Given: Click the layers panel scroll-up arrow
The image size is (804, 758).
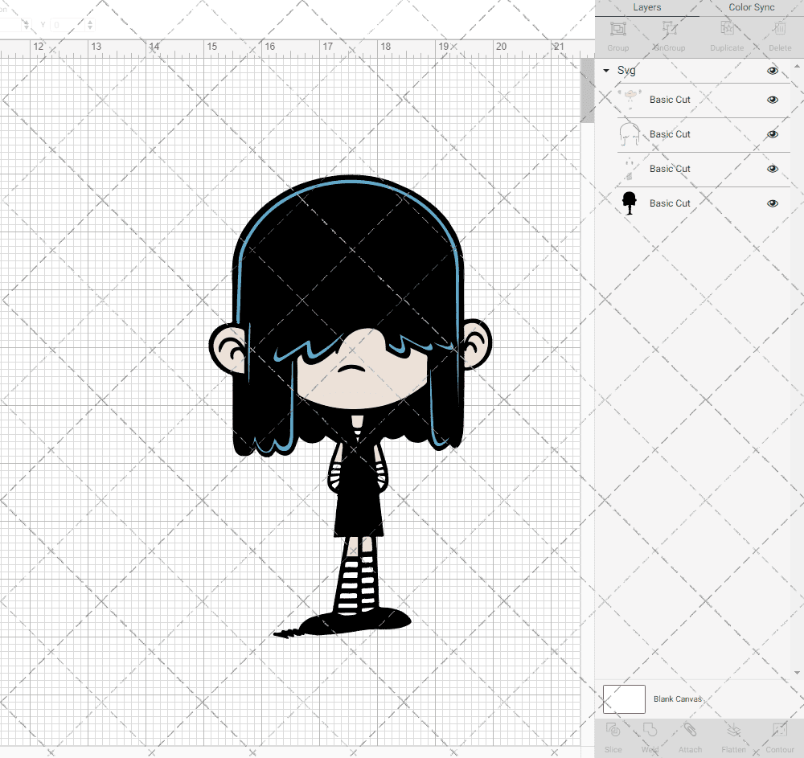Looking at the screenshot, I should 796,66.
